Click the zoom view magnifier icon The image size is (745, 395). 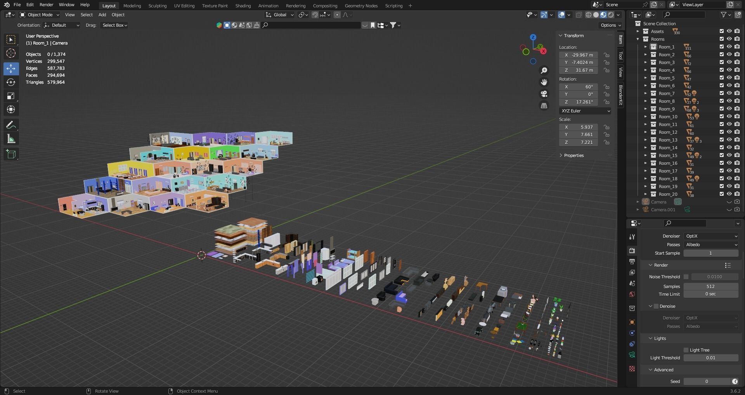coord(544,70)
